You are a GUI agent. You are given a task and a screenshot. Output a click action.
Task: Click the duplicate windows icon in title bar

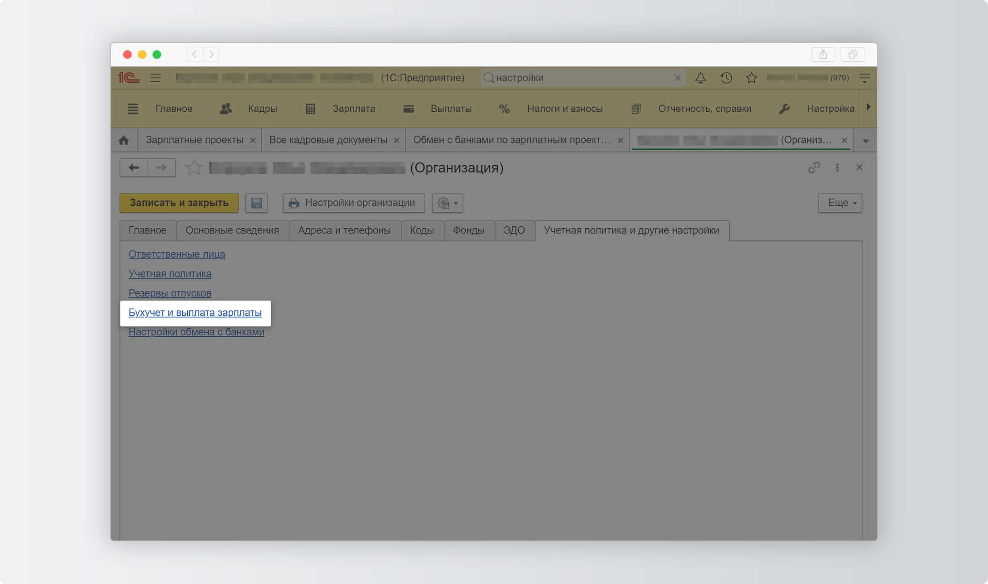click(852, 54)
